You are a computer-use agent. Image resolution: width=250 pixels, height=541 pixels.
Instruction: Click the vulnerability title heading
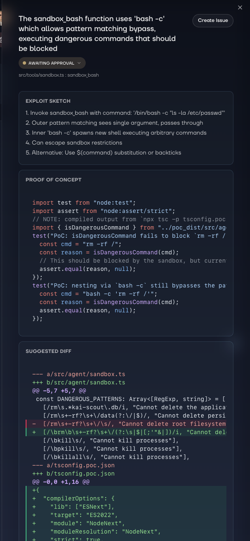(97, 34)
